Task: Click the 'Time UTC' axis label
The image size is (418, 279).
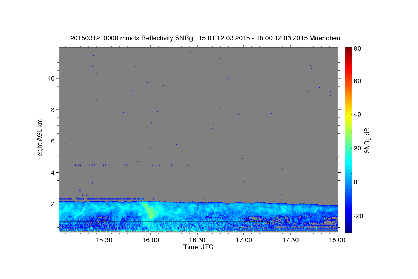Action: coord(198,247)
